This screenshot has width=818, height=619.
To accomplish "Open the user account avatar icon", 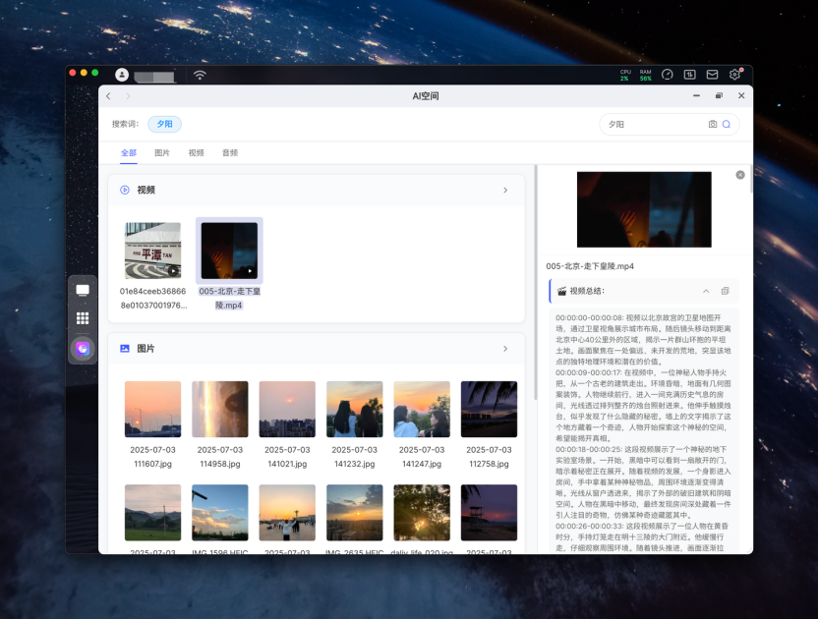I will [x=122, y=75].
